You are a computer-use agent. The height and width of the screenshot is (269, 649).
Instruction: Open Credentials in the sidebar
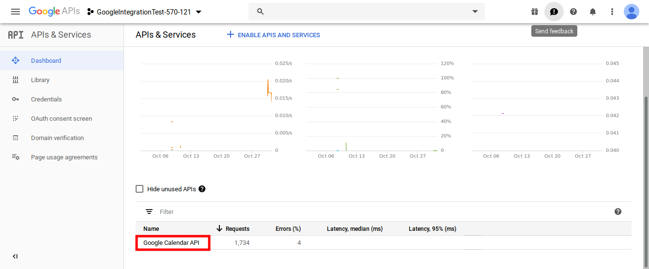46,99
